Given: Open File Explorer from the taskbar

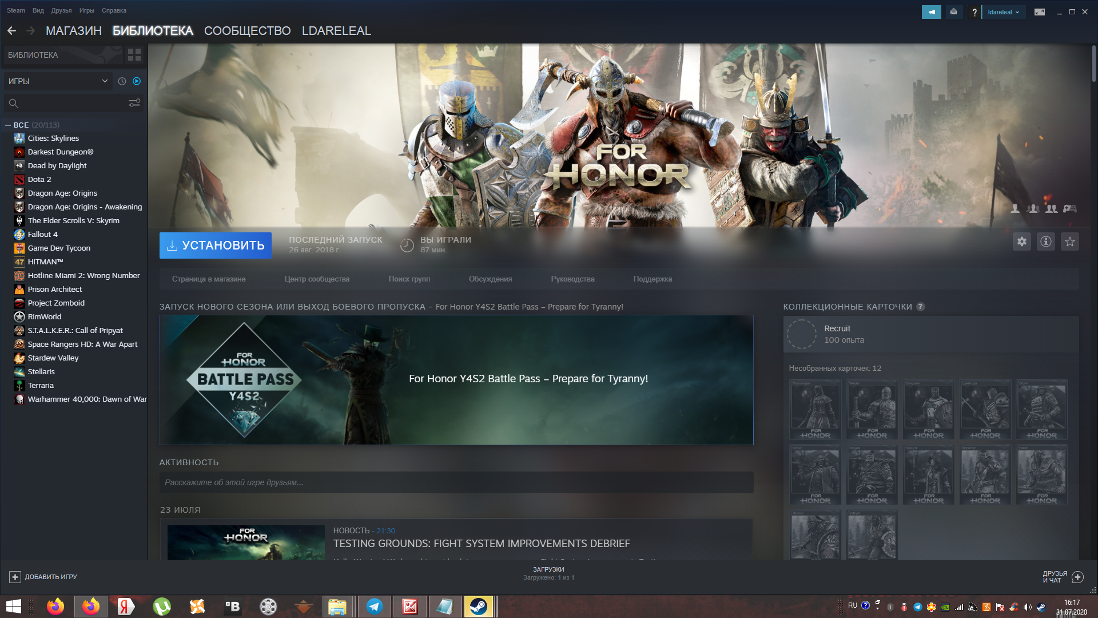Looking at the screenshot, I should [x=337, y=607].
